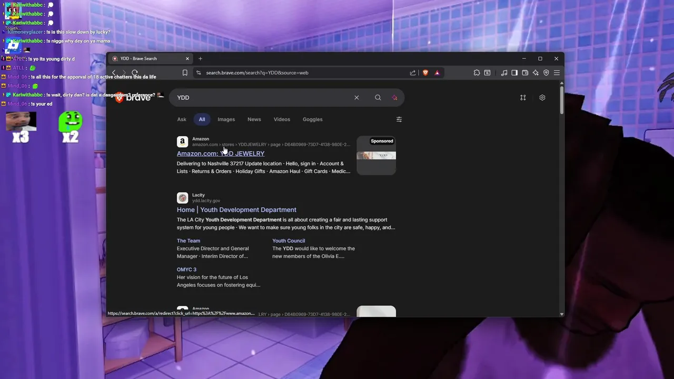Clear the YDD search query with X

coord(356,97)
